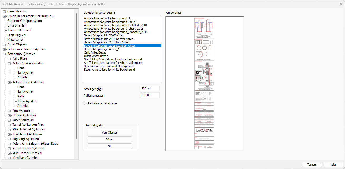Choose Beyaz Arkaplan için 2018 Mini Antet
Screen dimensions: 345x169
(106, 42)
